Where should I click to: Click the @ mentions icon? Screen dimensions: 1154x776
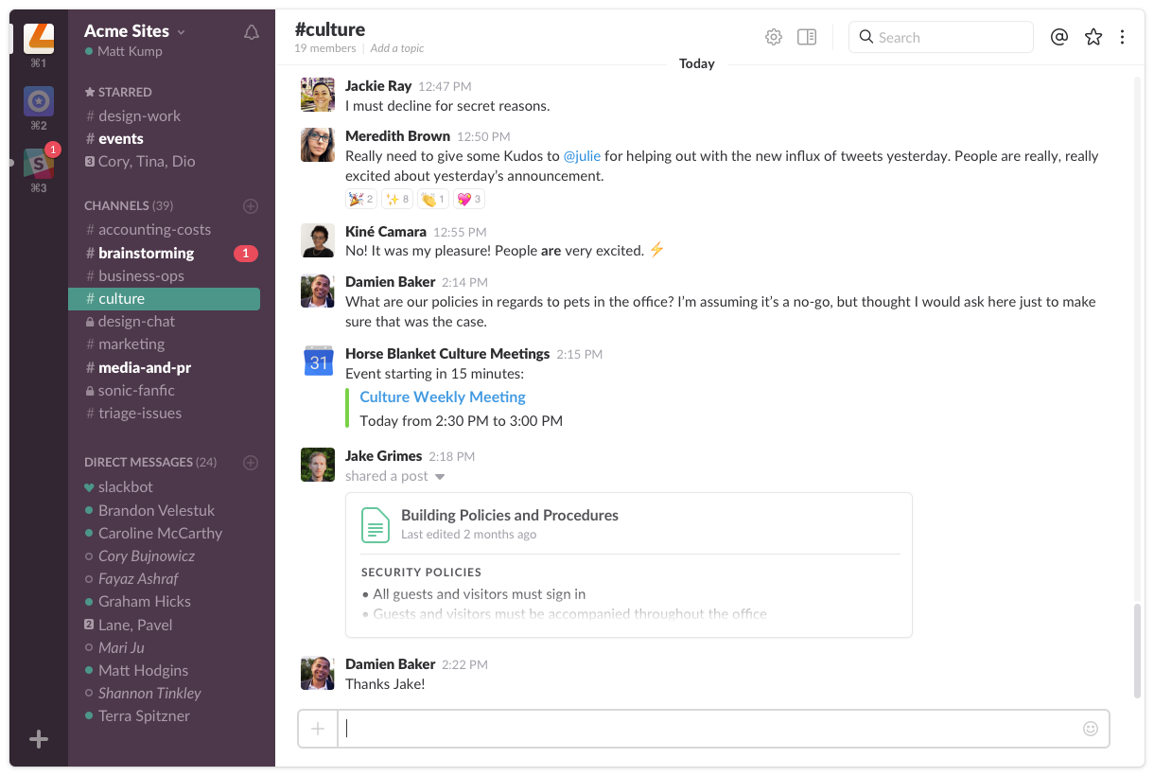(1058, 37)
